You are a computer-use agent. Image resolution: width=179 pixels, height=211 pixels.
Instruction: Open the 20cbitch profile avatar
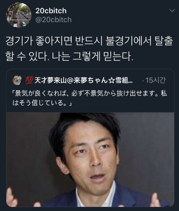(x=18, y=15)
